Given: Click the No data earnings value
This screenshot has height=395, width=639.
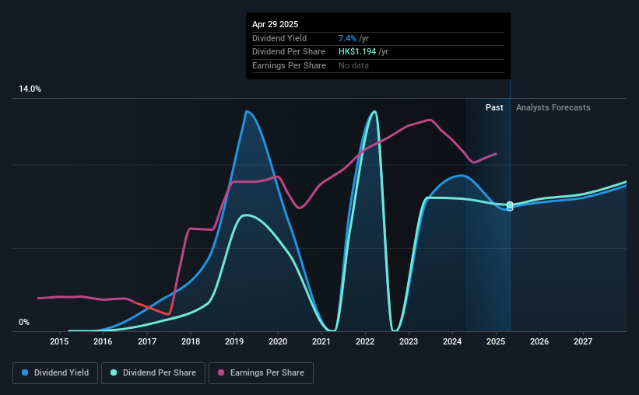Looking at the screenshot, I should [353, 65].
